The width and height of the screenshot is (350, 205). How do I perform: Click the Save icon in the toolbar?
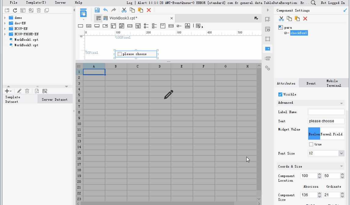coord(97,10)
